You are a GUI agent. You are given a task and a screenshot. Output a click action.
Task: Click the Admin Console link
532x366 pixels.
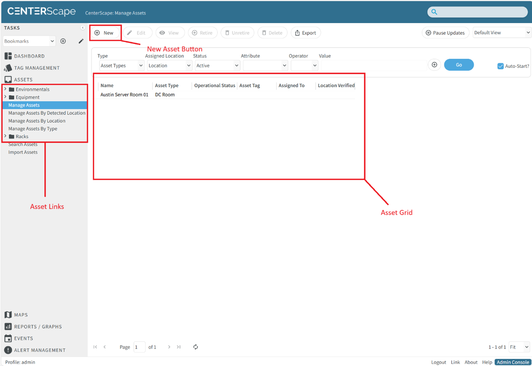pos(513,362)
